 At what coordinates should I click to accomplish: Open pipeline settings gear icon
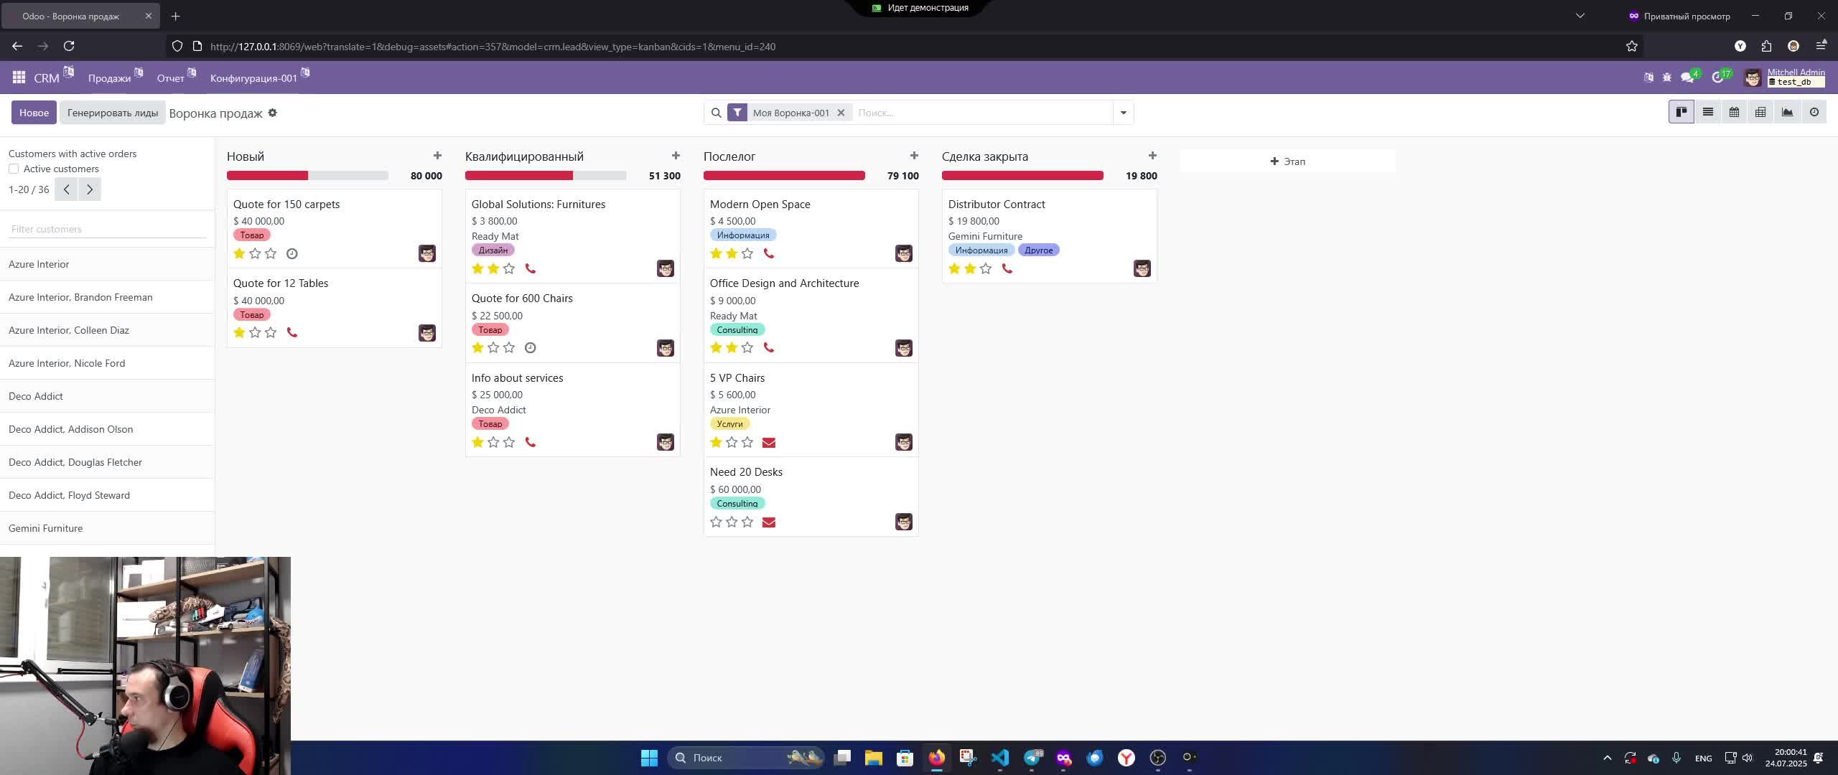click(273, 113)
